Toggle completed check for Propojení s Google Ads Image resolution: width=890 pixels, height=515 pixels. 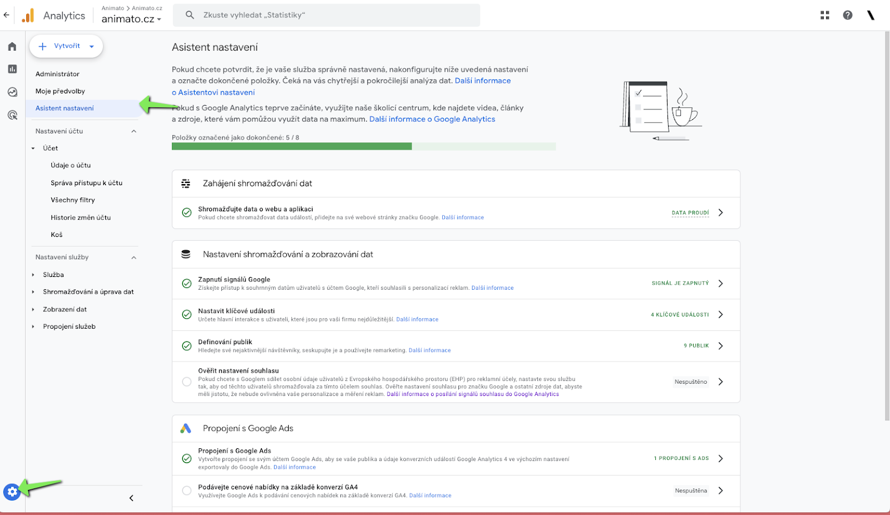pyautogui.click(x=187, y=459)
